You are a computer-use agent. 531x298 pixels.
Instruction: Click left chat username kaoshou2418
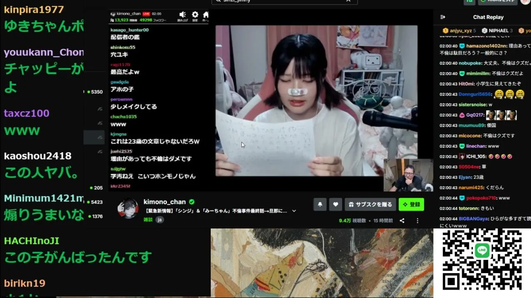(38, 156)
